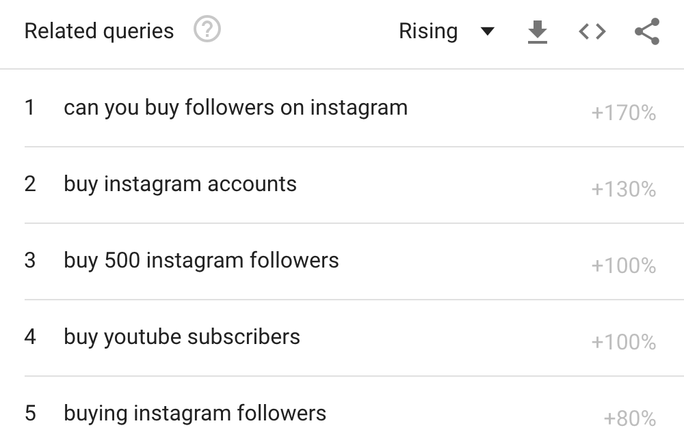This screenshot has width=684, height=430.
Task: Share the Related queries card
Action: coord(647,31)
